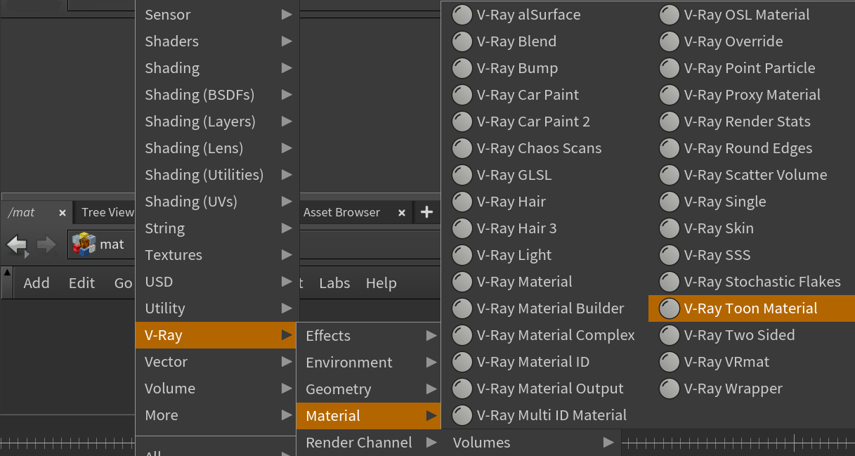Click the V-Ray Material Output icon
Image resolution: width=855 pixels, height=456 pixels.
462,389
